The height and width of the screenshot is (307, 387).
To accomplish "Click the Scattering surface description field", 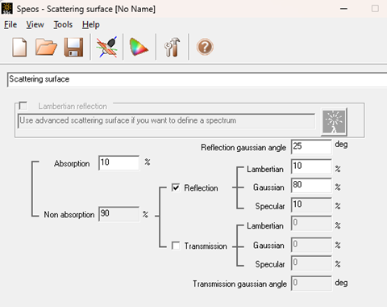I will coord(198,79).
